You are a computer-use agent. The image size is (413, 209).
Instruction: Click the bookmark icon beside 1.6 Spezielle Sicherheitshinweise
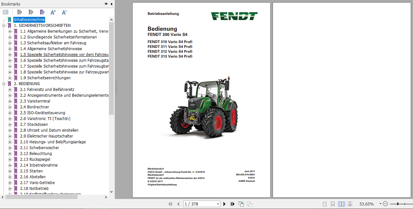click(16, 60)
